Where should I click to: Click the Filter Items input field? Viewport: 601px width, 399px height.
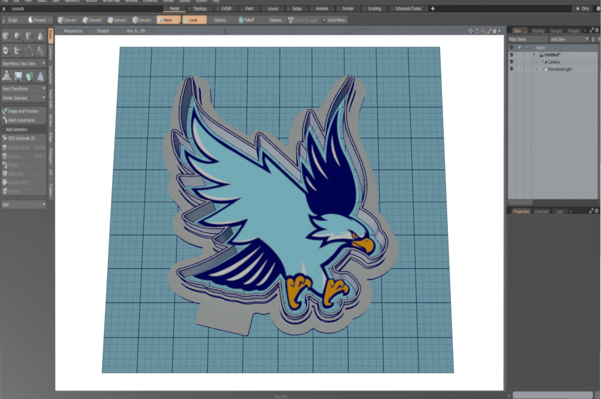(527, 39)
